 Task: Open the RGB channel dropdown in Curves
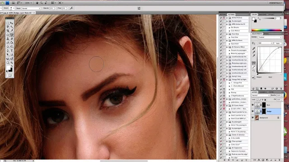[x=265, y=43]
